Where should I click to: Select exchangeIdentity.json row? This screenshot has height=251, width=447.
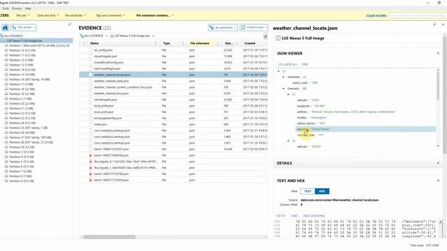[x=173, y=118]
